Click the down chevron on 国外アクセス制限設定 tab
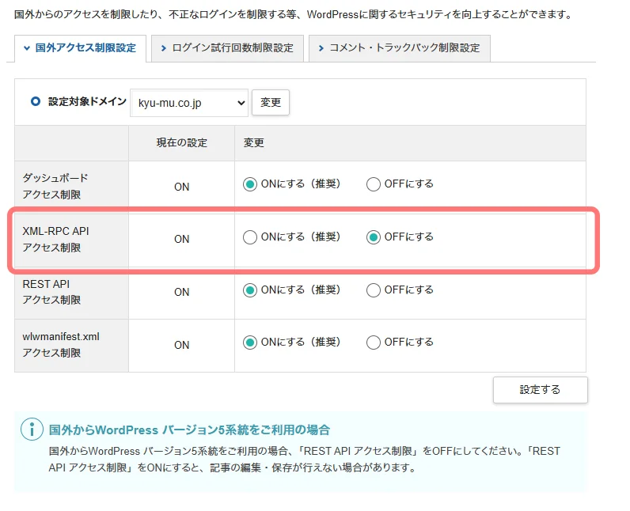 click(x=26, y=48)
